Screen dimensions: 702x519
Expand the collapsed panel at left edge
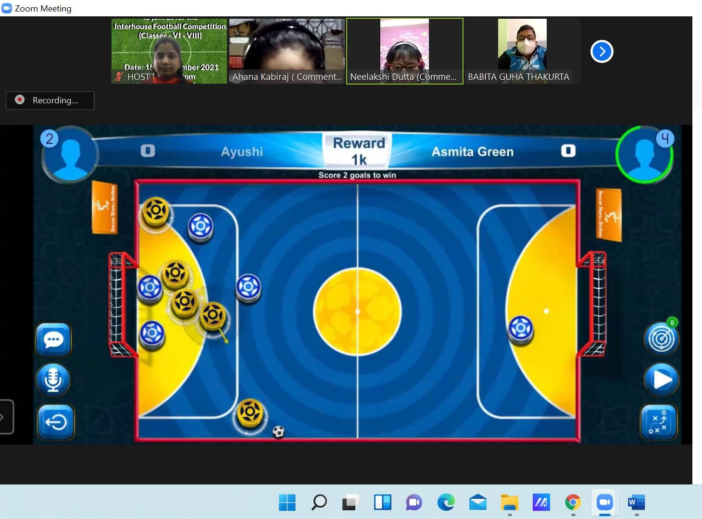click(6, 417)
